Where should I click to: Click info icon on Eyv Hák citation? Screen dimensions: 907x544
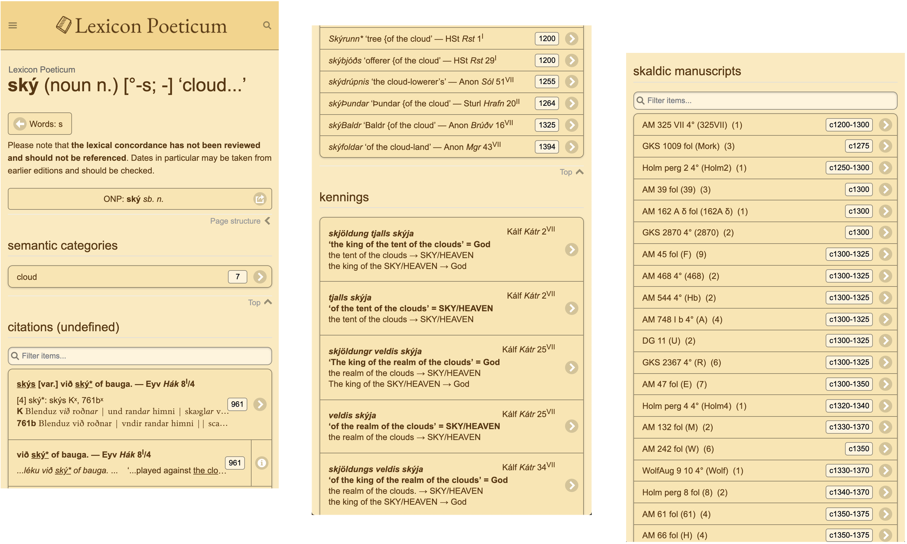(x=262, y=463)
